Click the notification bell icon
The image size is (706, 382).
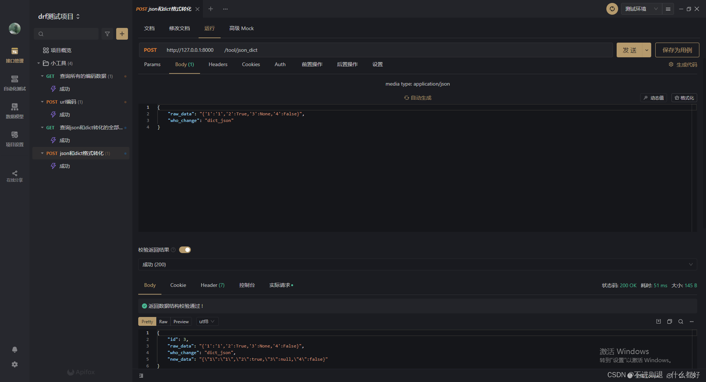(15, 349)
